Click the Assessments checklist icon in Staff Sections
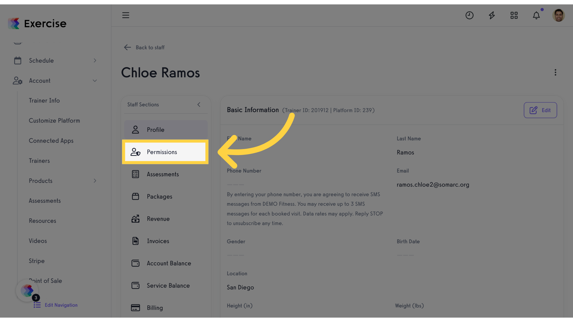This screenshot has height=322, width=573. [135, 174]
